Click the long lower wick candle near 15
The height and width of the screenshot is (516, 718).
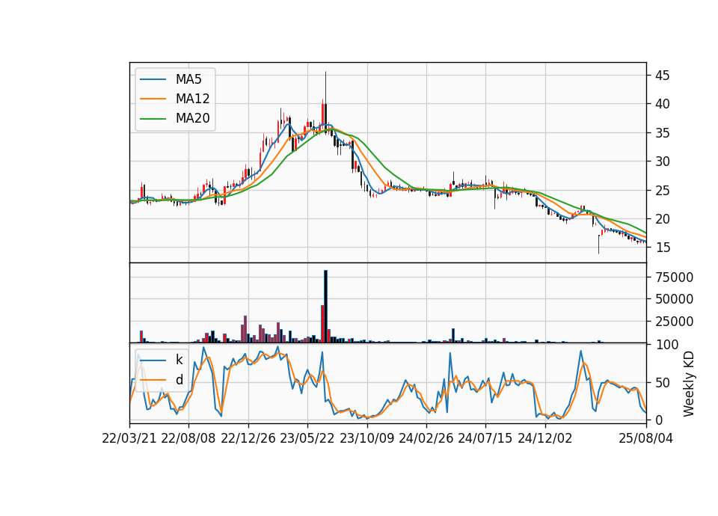point(598,244)
